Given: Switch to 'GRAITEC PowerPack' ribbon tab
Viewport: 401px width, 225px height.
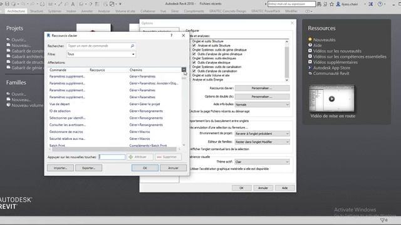Looking at the screenshot, I should [x=266, y=11].
